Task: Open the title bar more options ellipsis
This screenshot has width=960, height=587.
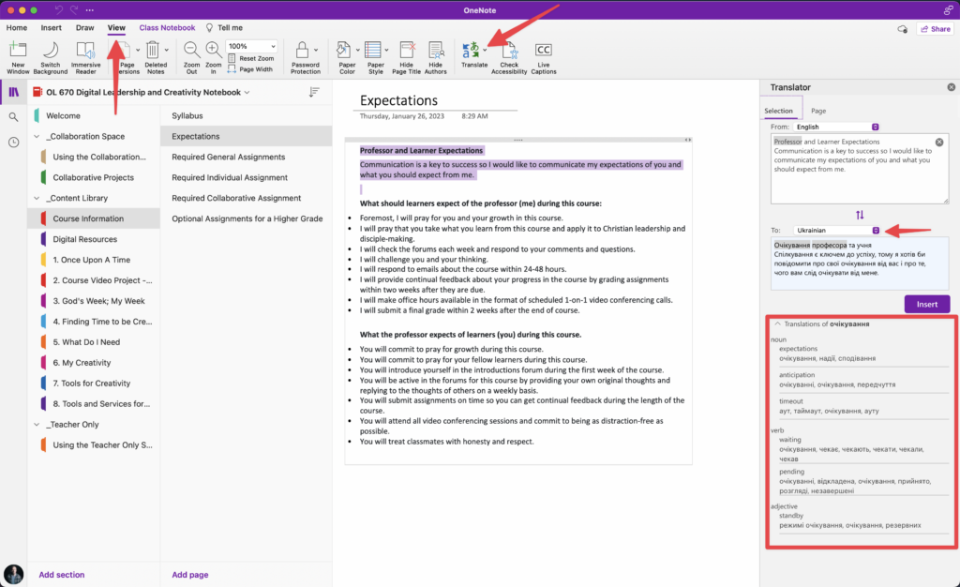Action: click(90, 9)
